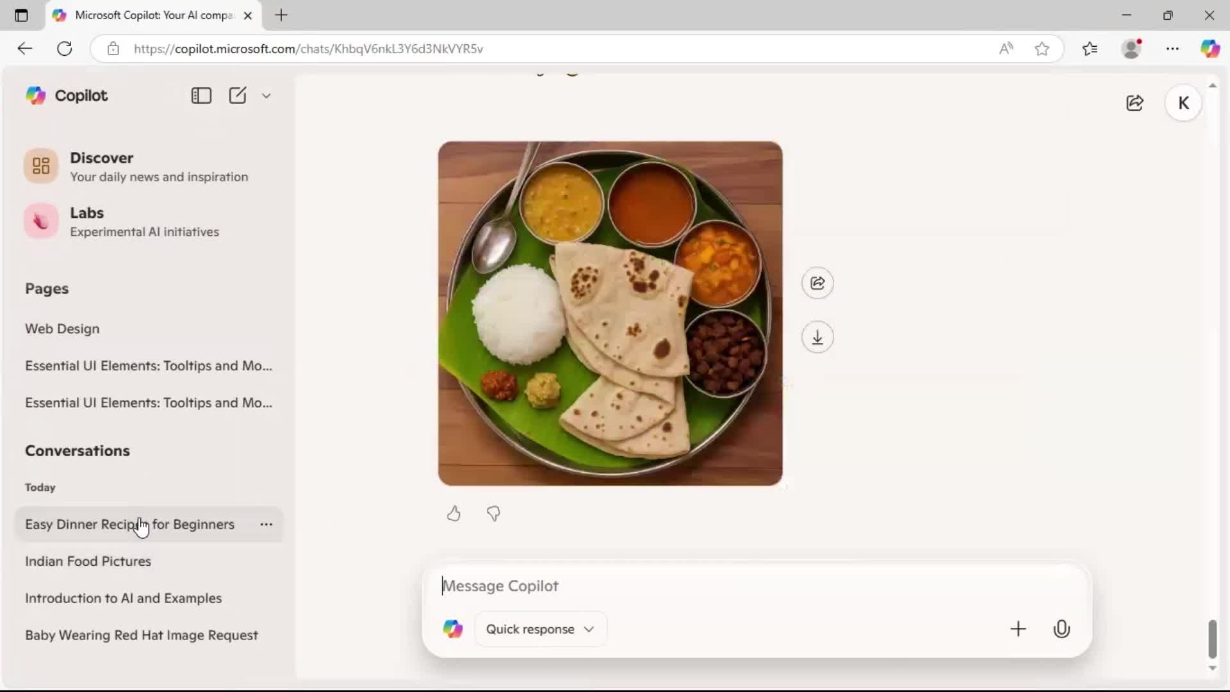Give a thumbs down to the response
1230x692 pixels.
pos(493,514)
